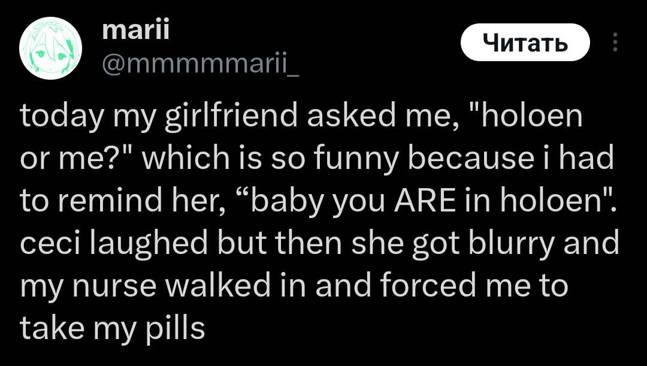The width and height of the screenshot is (647, 366).
Task: Click the word "nurse" in the tweet
Action: (x=114, y=286)
